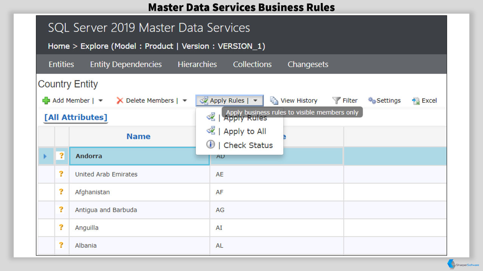Click Antigua and Barbuda validation status icon

61,210
